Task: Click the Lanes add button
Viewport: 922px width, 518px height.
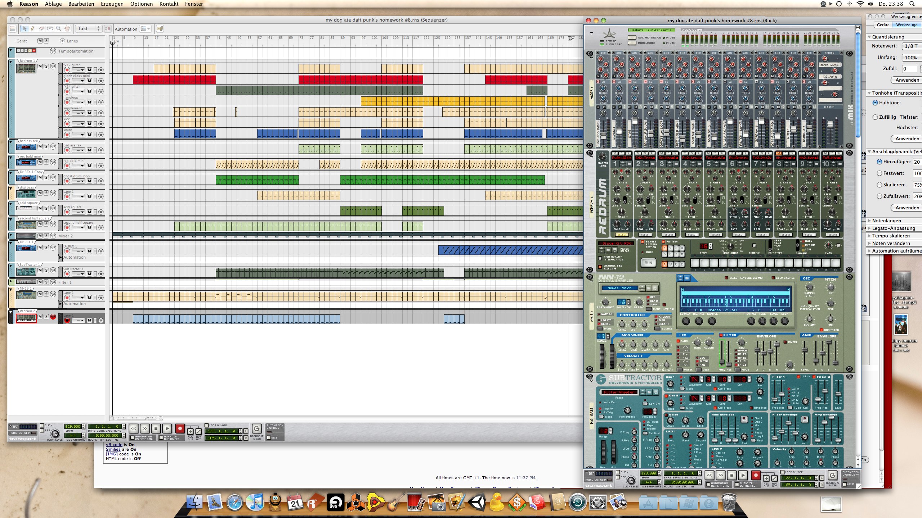Action: click(x=63, y=41)
